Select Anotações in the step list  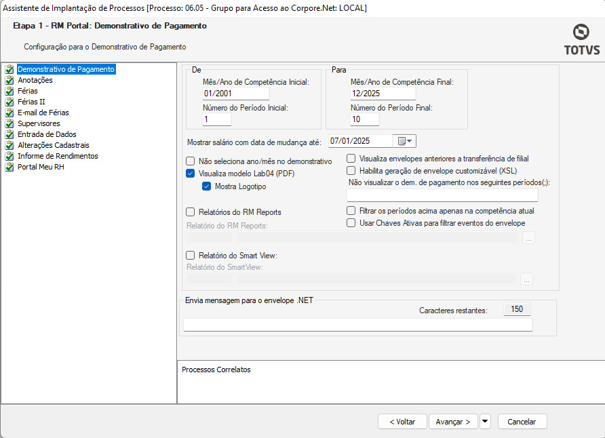(35, 80)
